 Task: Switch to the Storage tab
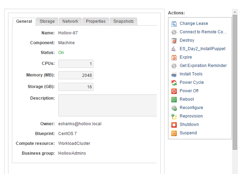point(47,21)
